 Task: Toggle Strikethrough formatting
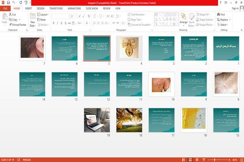(x=69, y=23)
